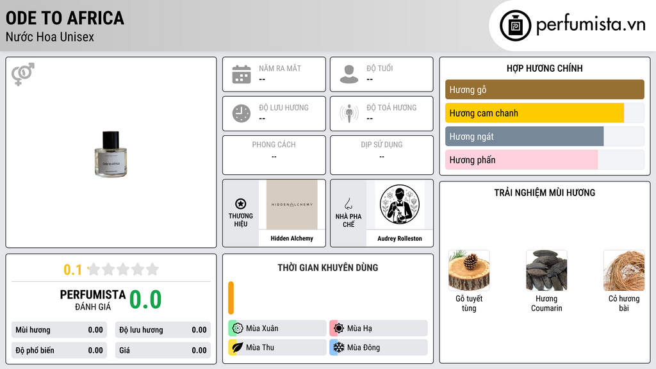Click the unisex gender symbol icon
656x369 pixels.
coord(23,74)
